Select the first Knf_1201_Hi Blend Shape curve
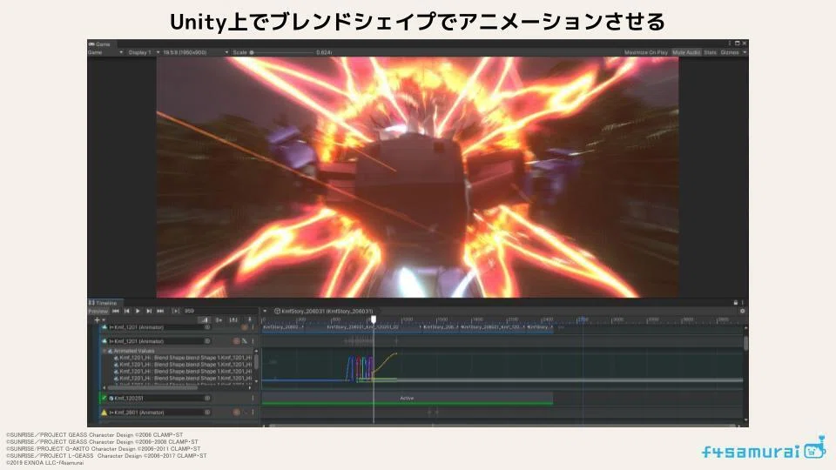Viewport: 836px width, 470px height. click(183, 358)
